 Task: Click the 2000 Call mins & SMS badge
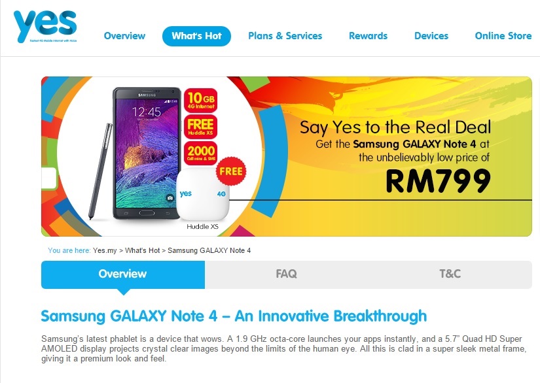(201, 153)
